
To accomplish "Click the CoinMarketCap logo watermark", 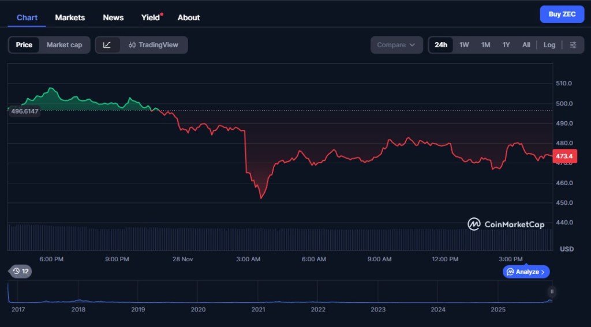I will (x=506, y=224).
